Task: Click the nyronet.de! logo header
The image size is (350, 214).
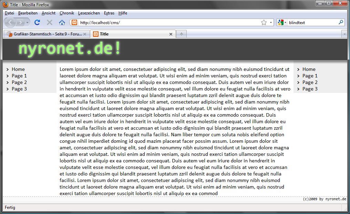Action: [70, 49]
